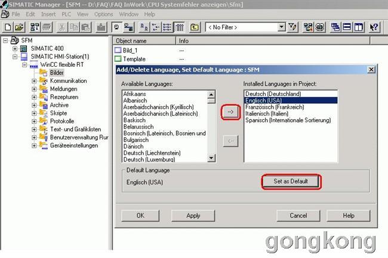Expand the SIMATIC 400 tree node
The height and width of the screenshot is (258, 388).
(15, 48)
